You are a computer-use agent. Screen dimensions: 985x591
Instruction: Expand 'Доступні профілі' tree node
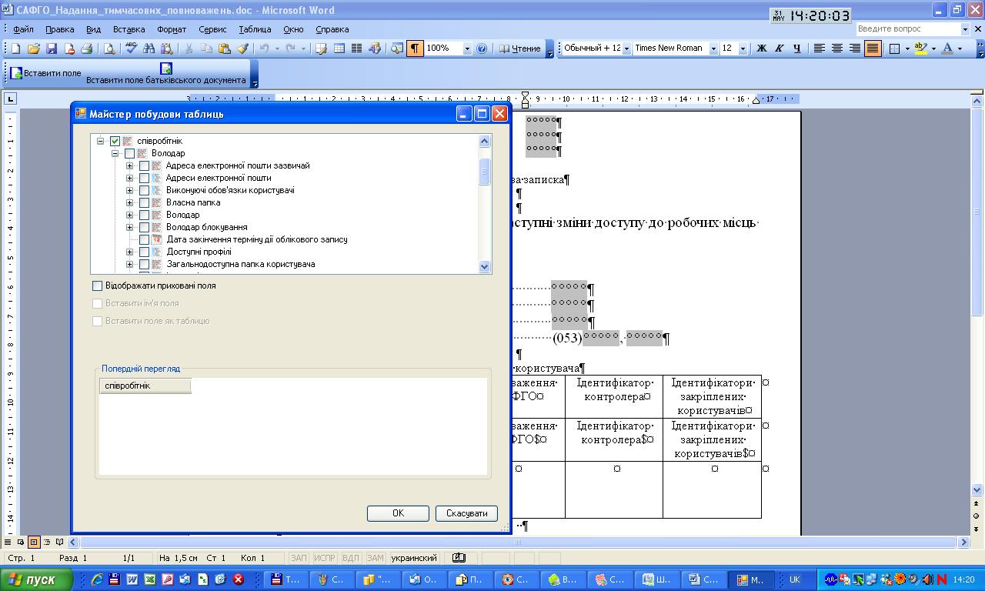coord(129,252)
